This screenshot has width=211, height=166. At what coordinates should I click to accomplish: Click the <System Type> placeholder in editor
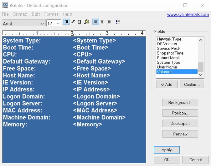95,41
